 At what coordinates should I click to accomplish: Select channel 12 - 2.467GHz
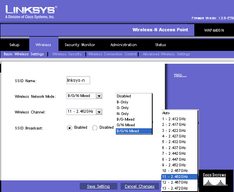180,182
